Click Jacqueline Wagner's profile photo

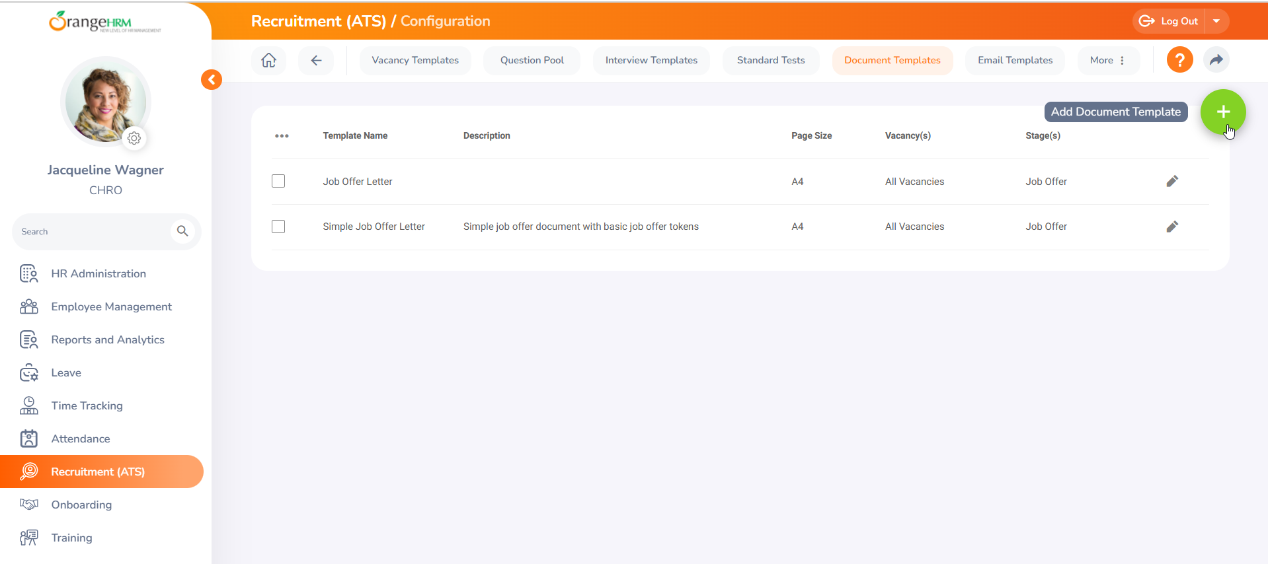point(106,100)
